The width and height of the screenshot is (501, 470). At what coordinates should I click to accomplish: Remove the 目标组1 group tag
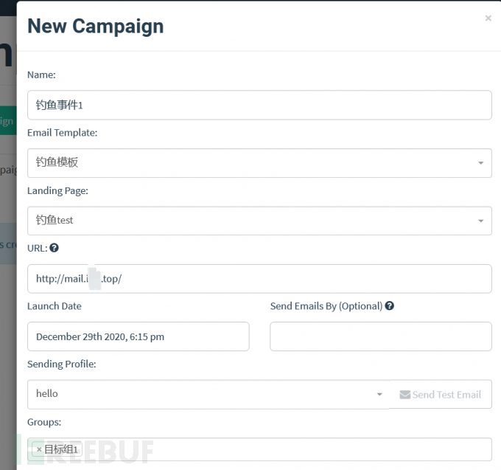[x=39, y=449]
